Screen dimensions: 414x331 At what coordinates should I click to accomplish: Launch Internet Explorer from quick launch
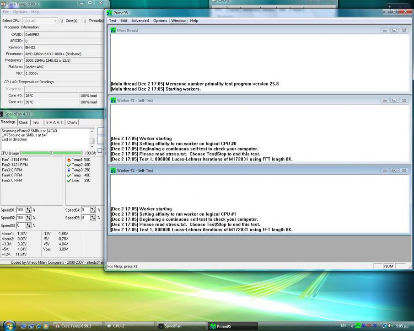(x=38, y=326)
